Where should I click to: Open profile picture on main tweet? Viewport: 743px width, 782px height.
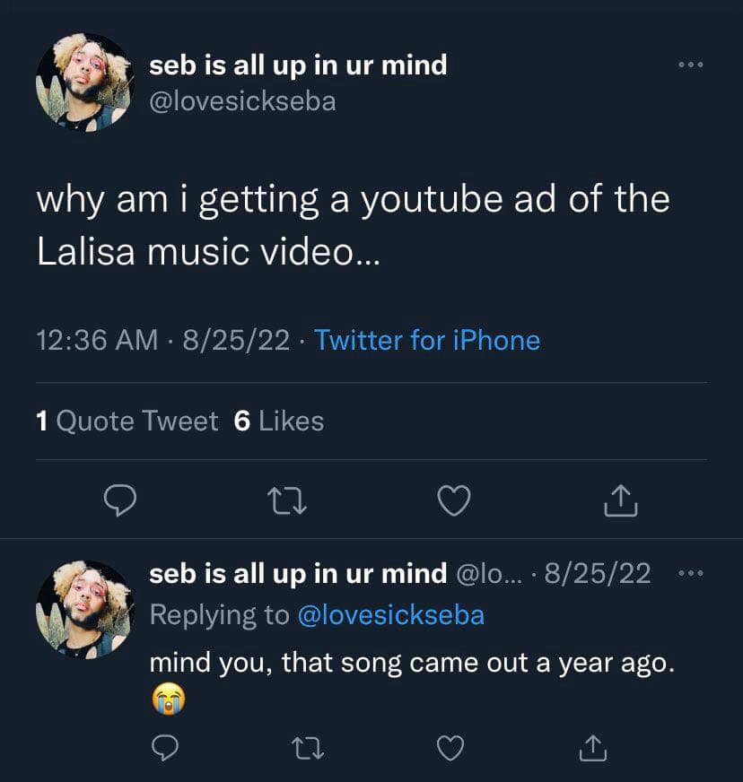click(85, 83)
